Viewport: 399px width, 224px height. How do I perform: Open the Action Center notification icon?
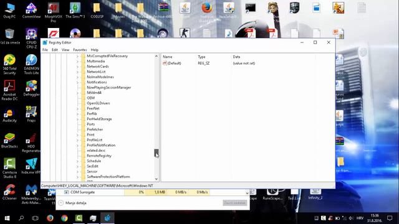[x=390, y=218]
